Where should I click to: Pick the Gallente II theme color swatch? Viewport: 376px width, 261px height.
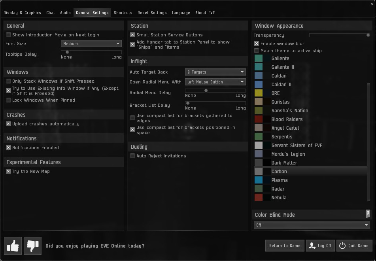coord(259,67)
